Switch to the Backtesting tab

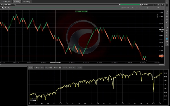pos(17,2)
